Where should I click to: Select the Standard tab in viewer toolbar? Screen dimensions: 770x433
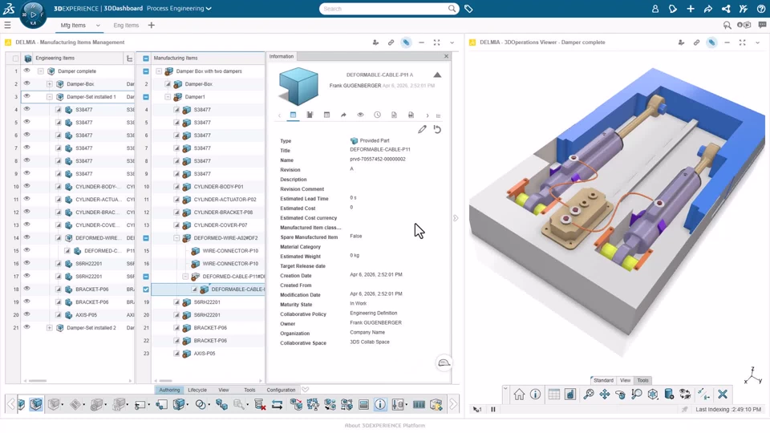[x=603, y=380]
